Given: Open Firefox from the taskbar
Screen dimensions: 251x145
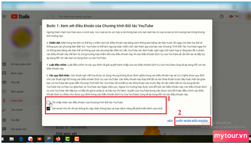Looking at the screenshot, I should 58,139.
